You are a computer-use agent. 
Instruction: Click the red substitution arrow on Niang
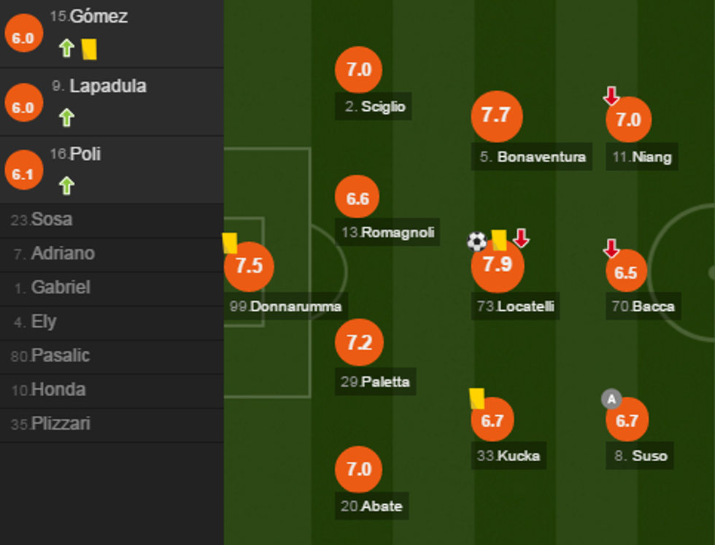click(611, 96)
